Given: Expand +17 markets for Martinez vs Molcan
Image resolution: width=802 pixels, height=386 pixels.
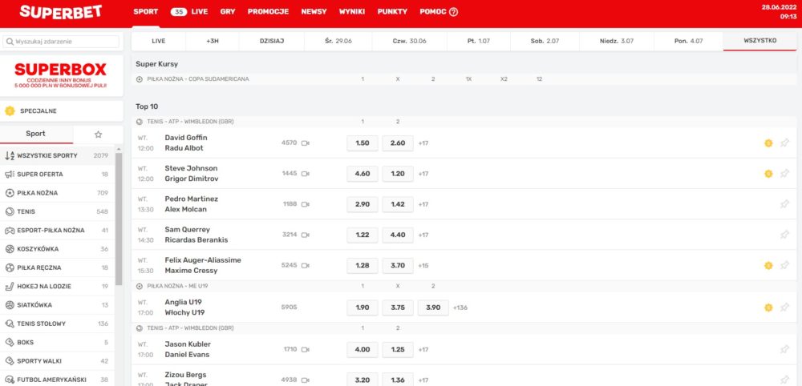Looking at the screenshot, I should click(x=423, y=204).
